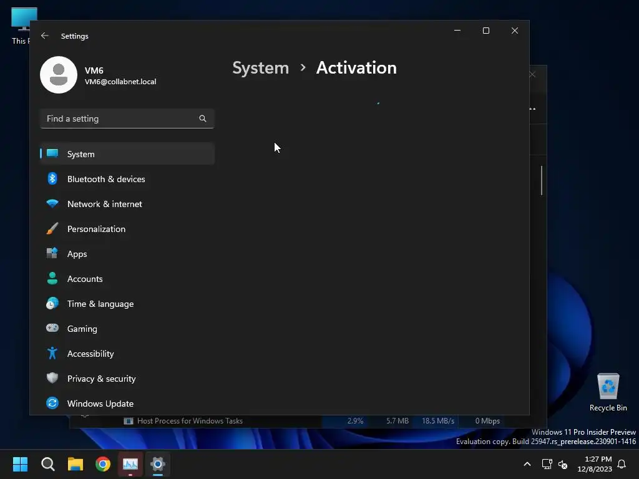
Task: Open Accessibility settings
Action: tap(127, 354)
